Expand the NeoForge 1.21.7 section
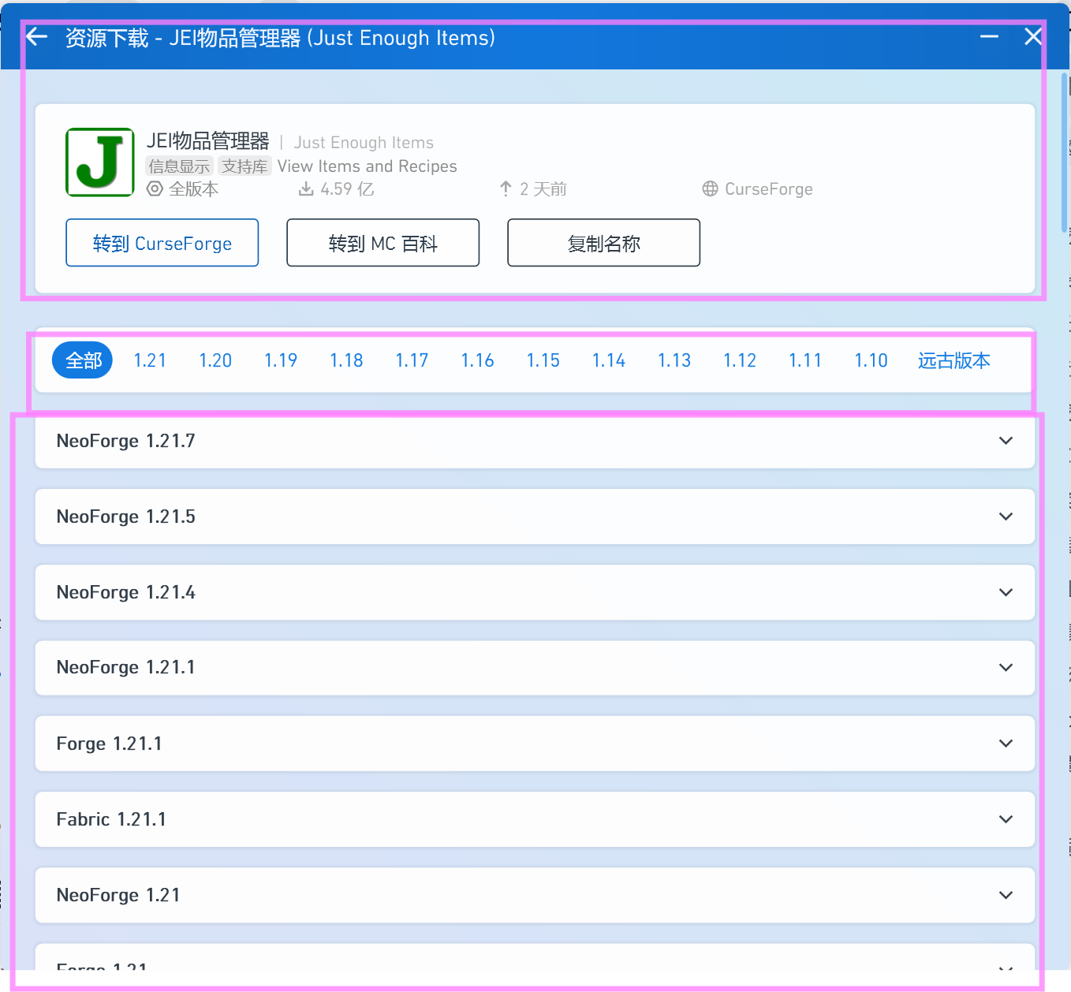Screen dimensions: 1071x992 tap(535, 441)
